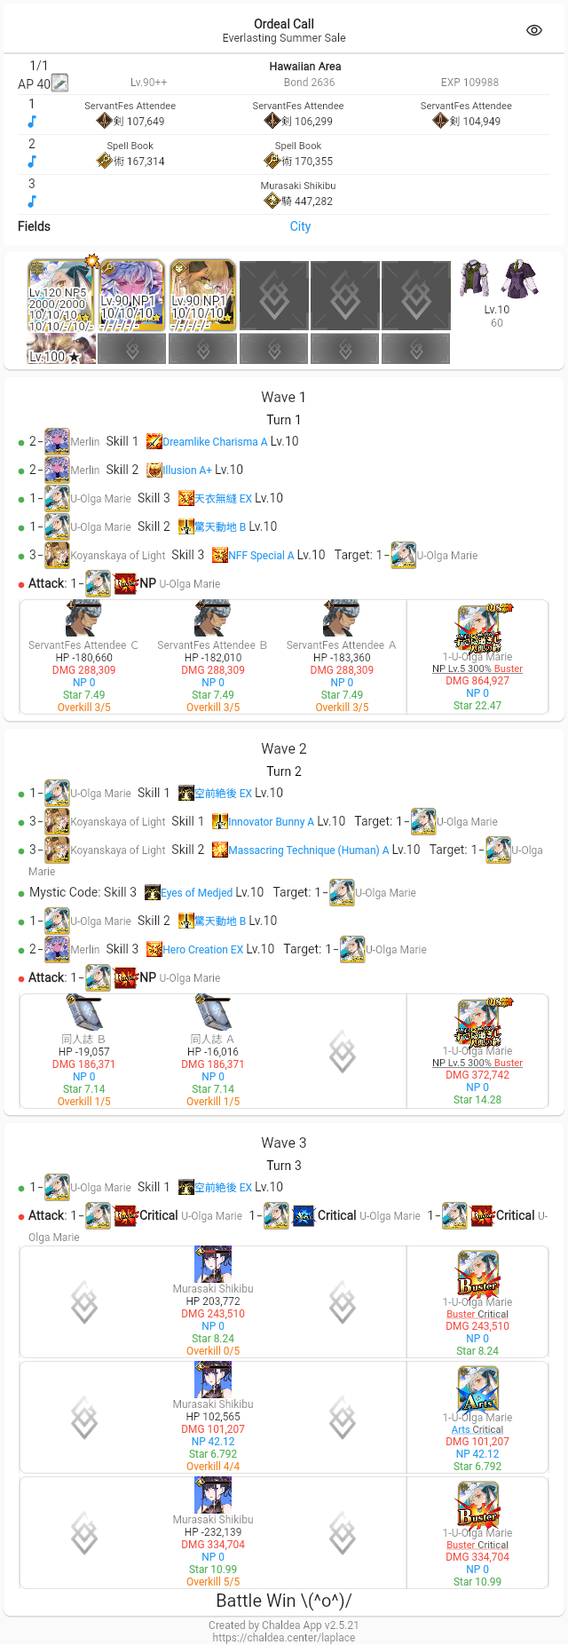Click ServantFes Attendee C enemy icon
The height and width of the screenshot is (1645, 568).
(x=83, y=619)
